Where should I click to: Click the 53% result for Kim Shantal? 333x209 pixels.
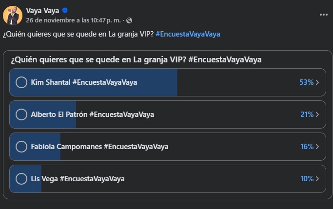pyautogui.click(x=306, y=82)
